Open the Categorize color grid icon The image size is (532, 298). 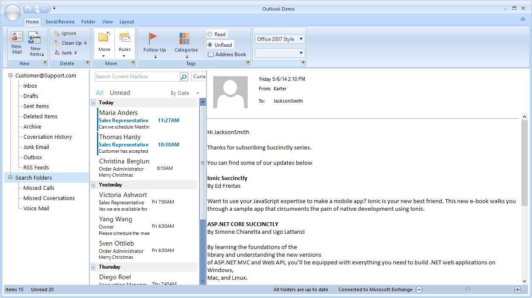(x=184, y=38)
